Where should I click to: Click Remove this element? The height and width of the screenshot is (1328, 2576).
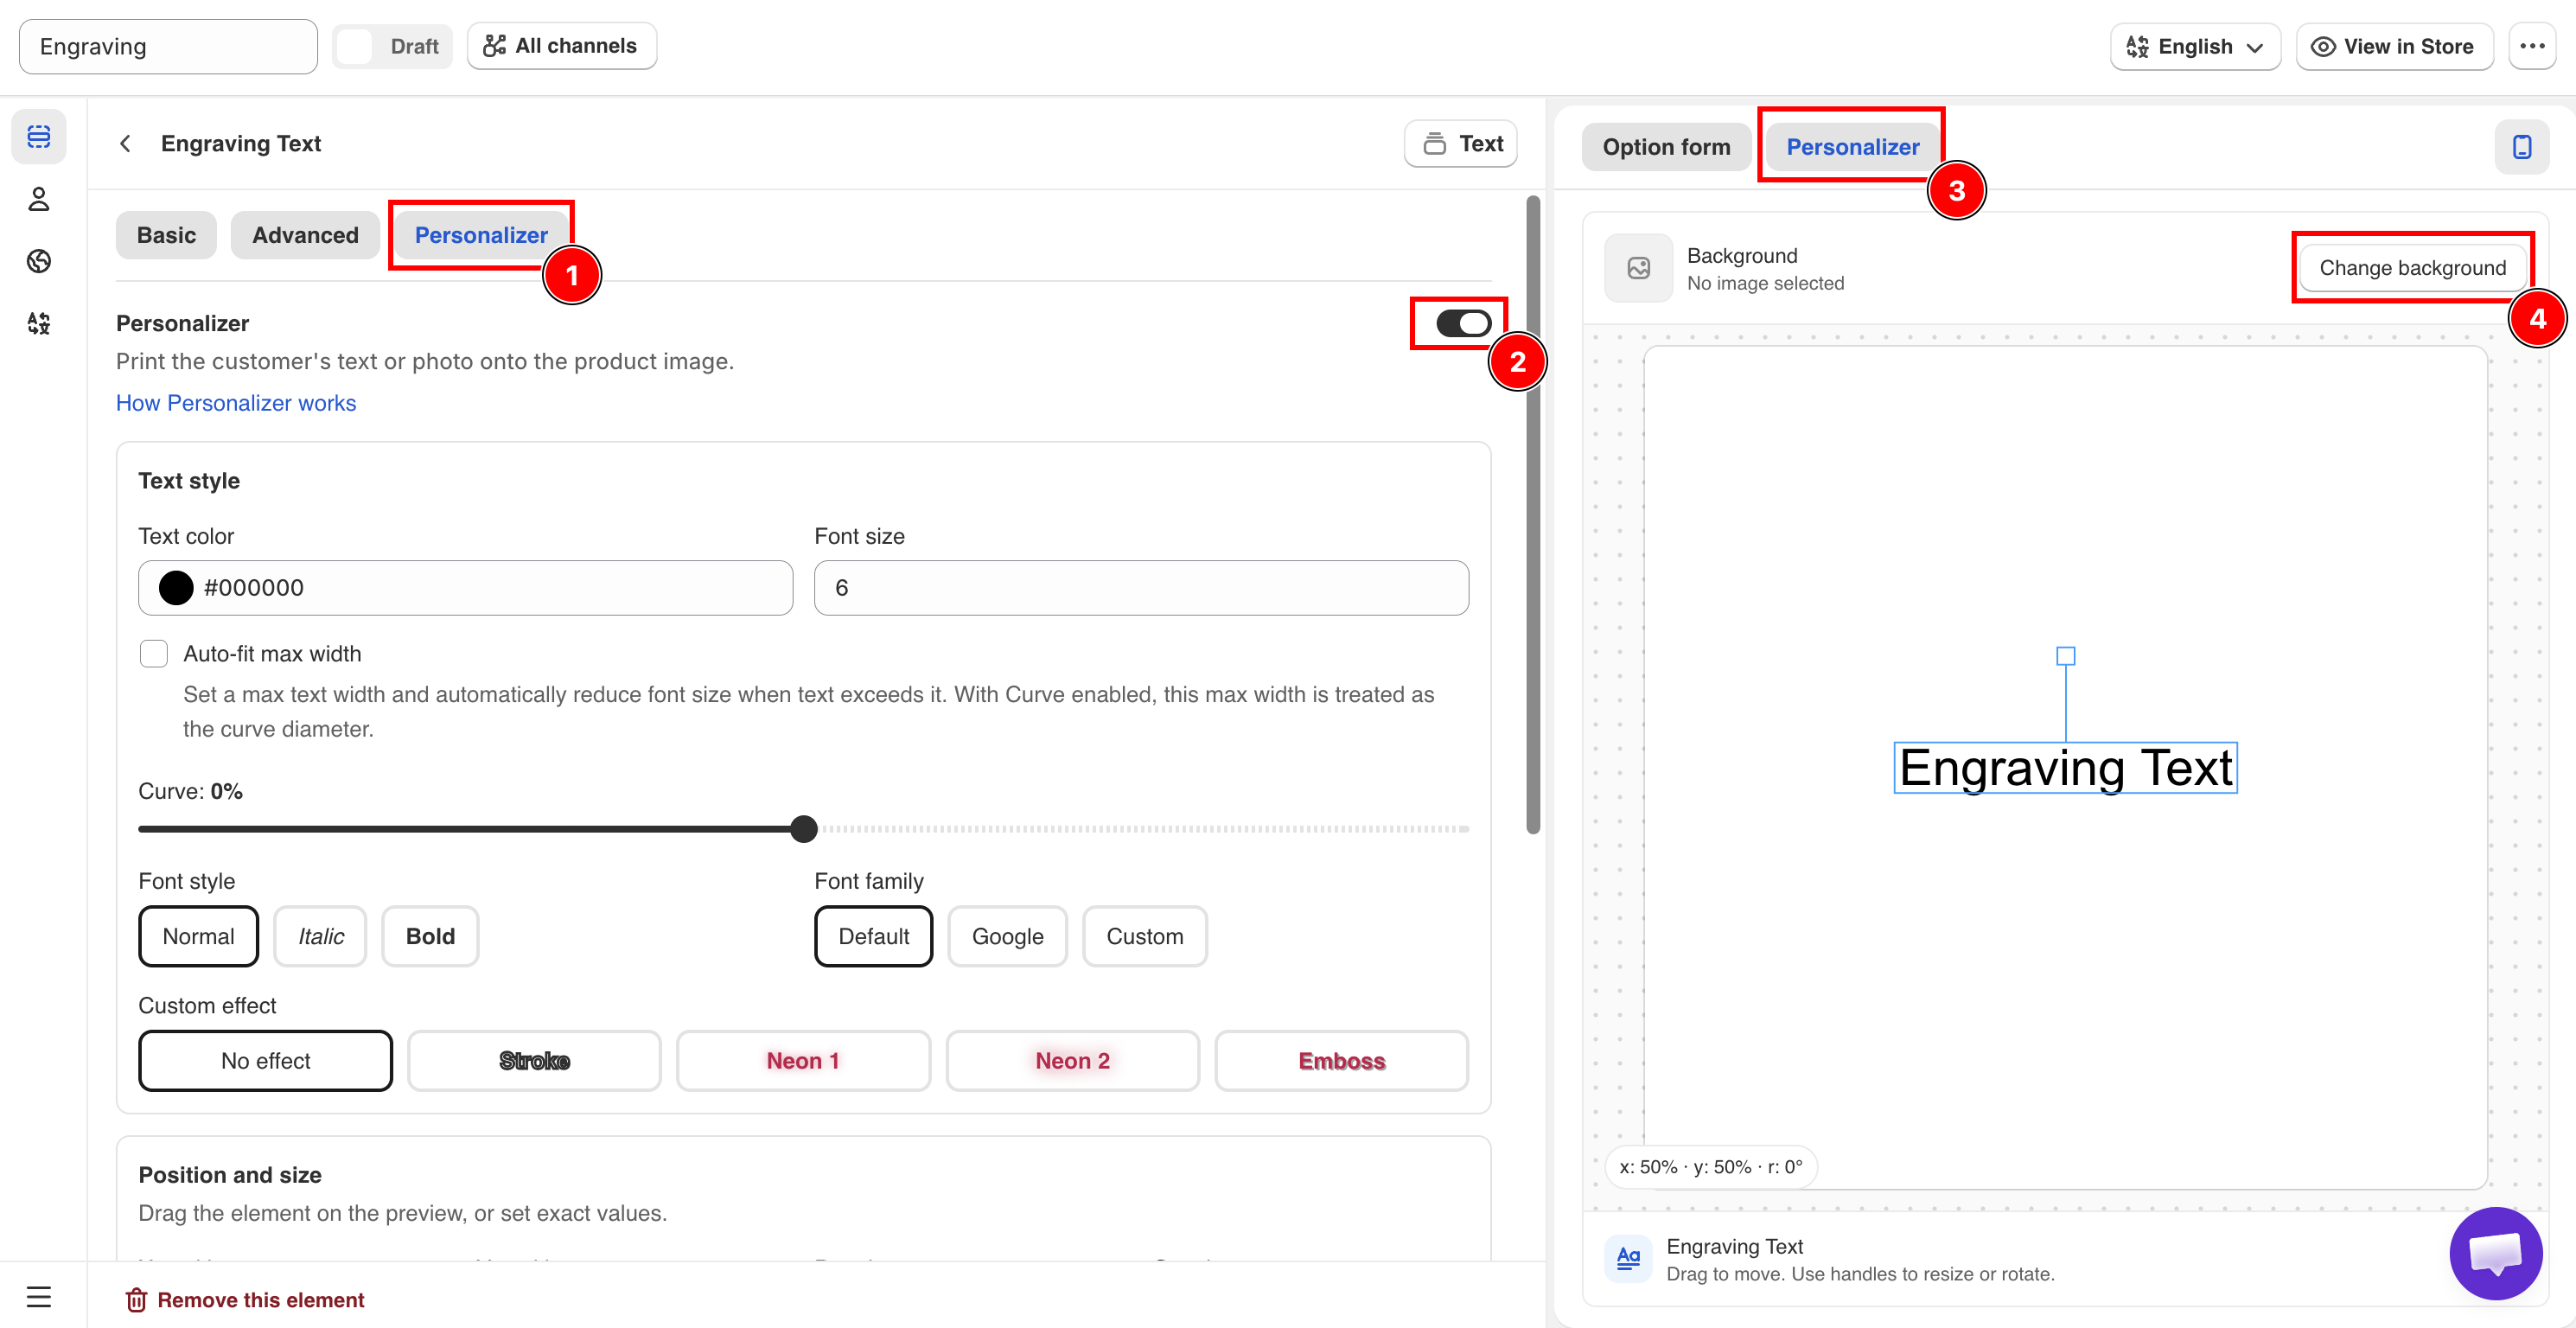pos(245,1299)
